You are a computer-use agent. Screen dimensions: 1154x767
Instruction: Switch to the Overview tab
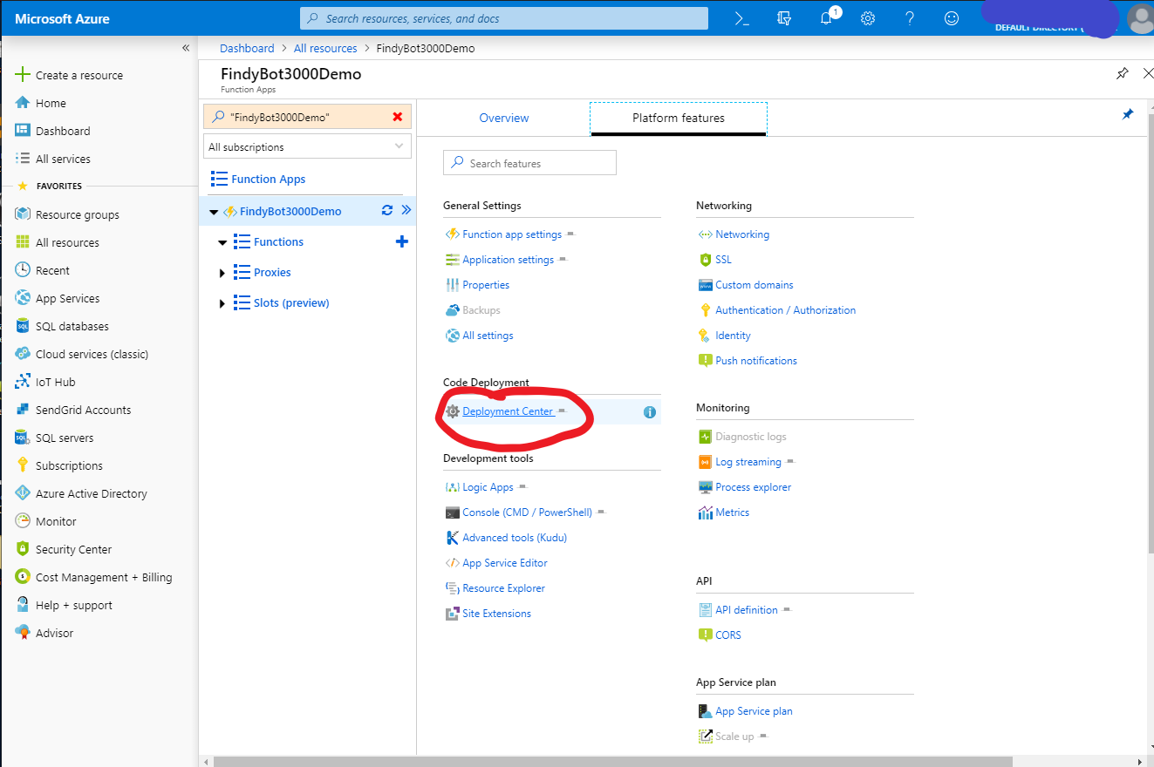(x=504, y=118)
